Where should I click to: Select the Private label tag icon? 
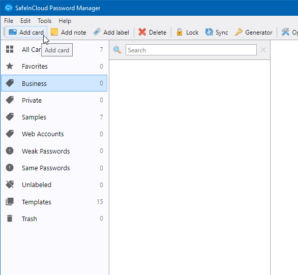pyautogui.click(x=10, y=100)
